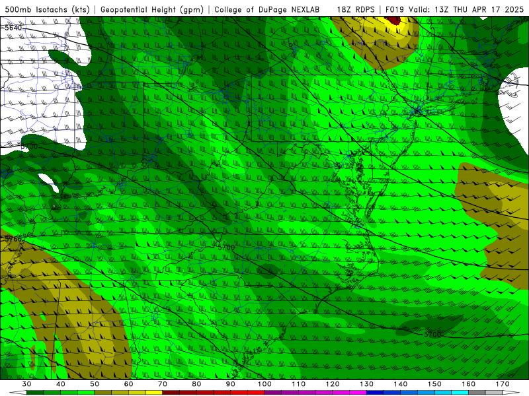Pick the bright magenta 125-130 kt swatch
Viewport: 529px width, 396px height.
click(358, 393)
